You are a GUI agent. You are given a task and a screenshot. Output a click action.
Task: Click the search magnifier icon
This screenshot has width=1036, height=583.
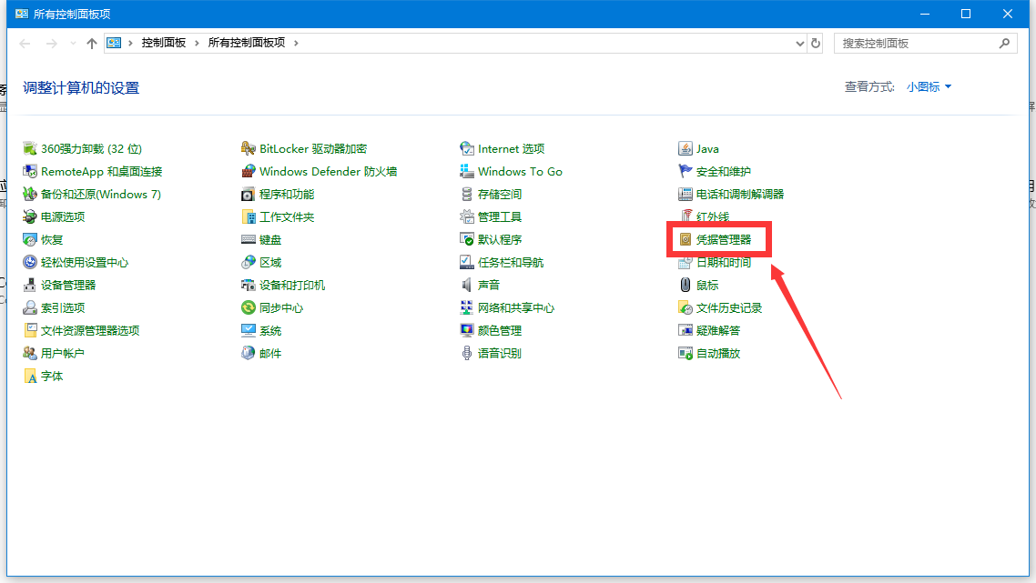pos(1004,44)
